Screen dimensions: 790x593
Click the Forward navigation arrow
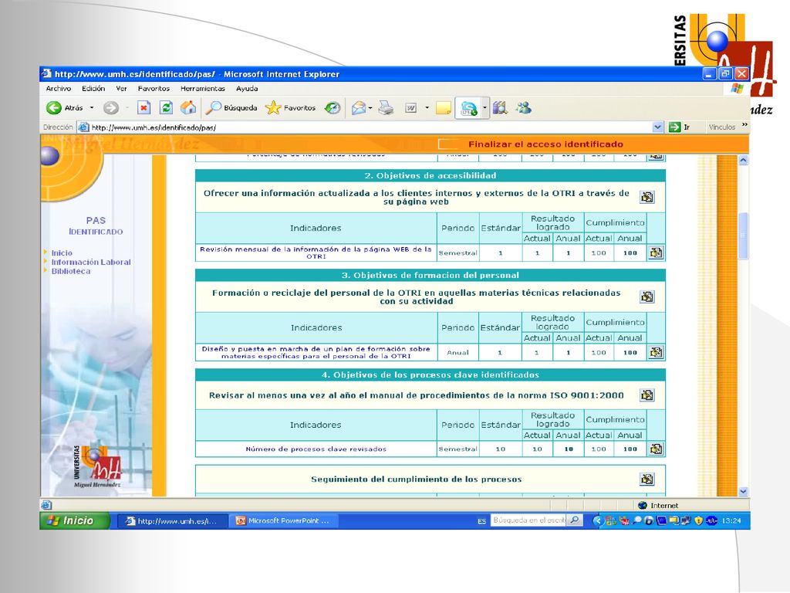tap(111, 107)
